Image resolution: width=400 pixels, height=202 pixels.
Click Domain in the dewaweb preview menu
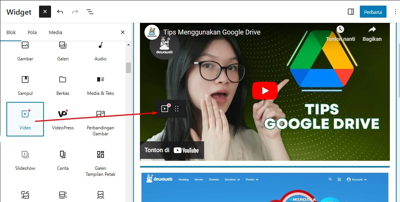coord(214,180)
